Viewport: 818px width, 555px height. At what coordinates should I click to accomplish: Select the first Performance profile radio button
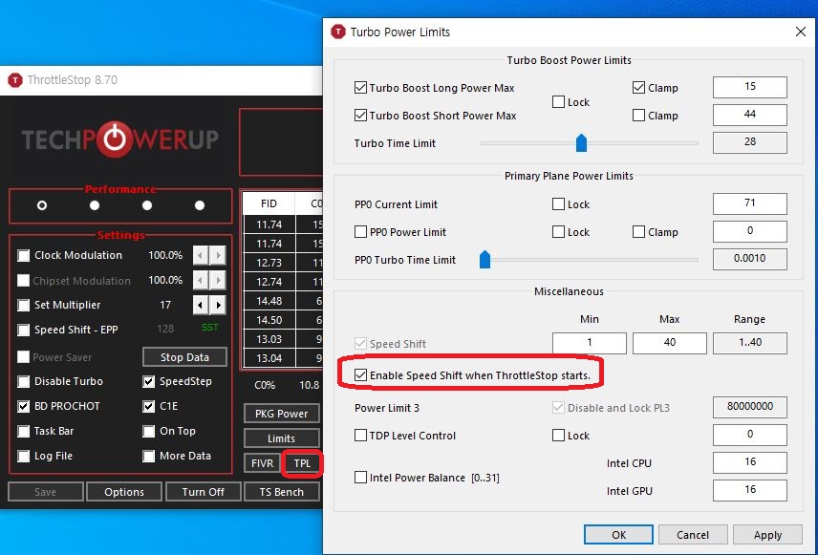coord(42,205)
